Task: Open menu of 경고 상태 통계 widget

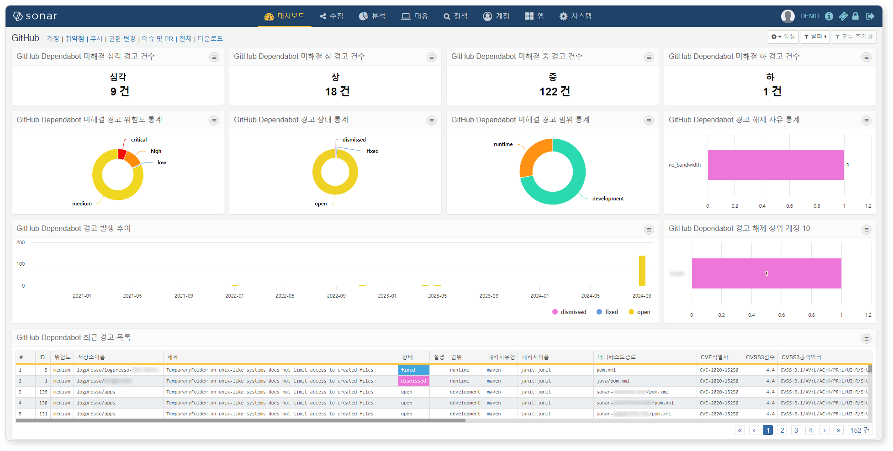Action: click(431, 121)
